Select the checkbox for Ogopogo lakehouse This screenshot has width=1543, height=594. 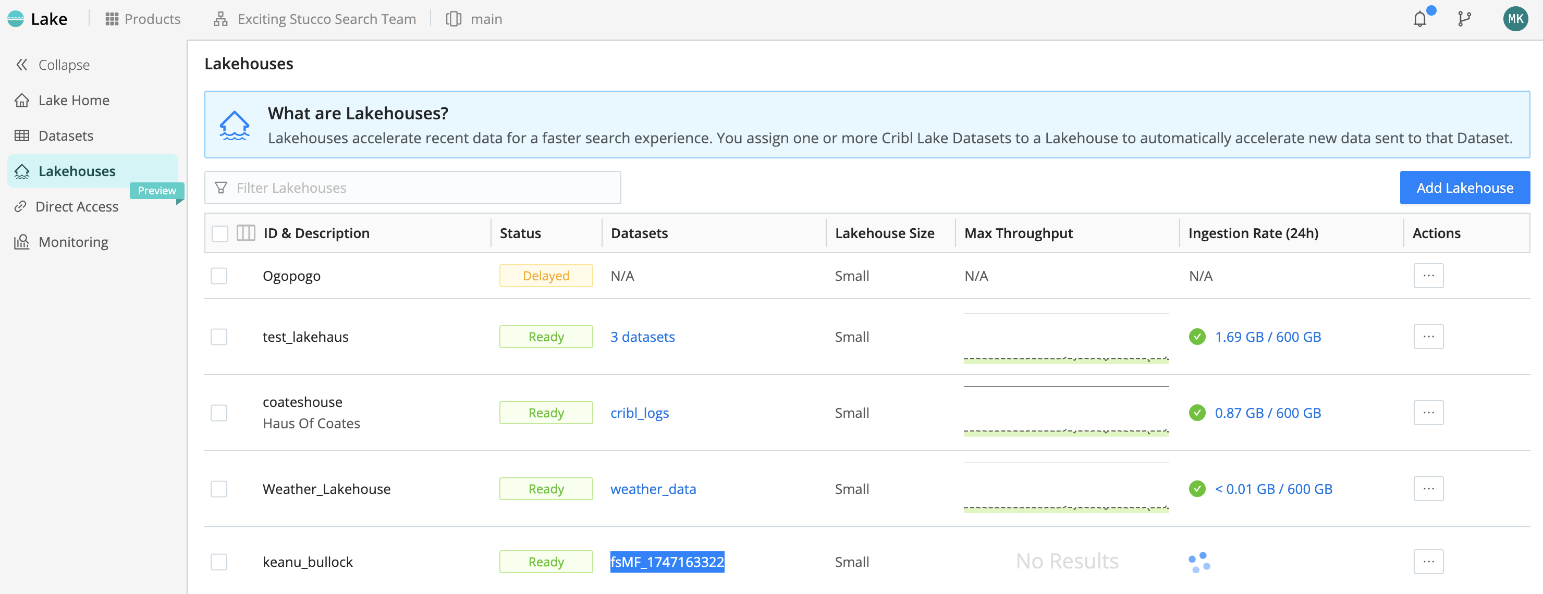(219, 276)
